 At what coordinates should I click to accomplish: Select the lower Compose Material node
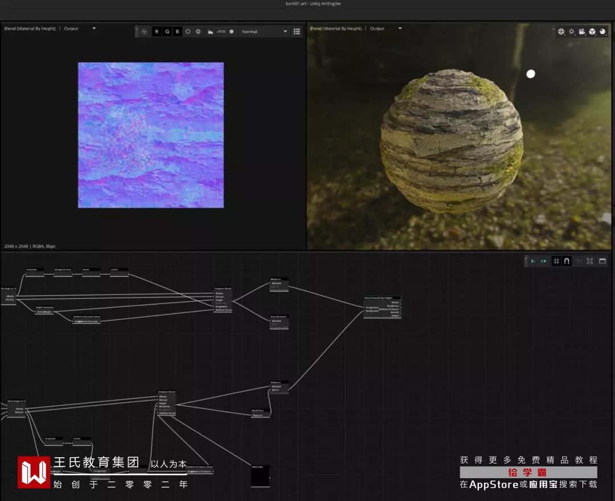tap(166, 403)
